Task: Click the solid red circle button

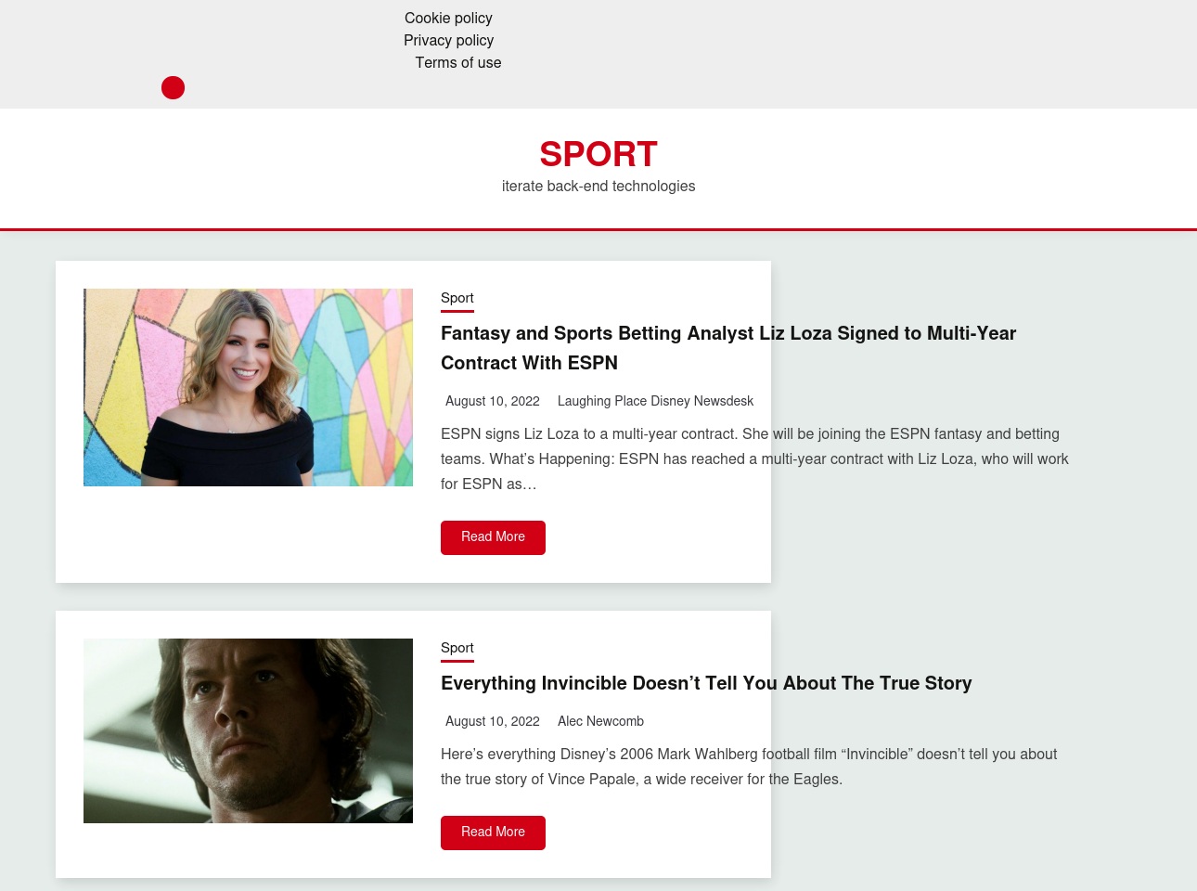Action: (x=173, y=87)
